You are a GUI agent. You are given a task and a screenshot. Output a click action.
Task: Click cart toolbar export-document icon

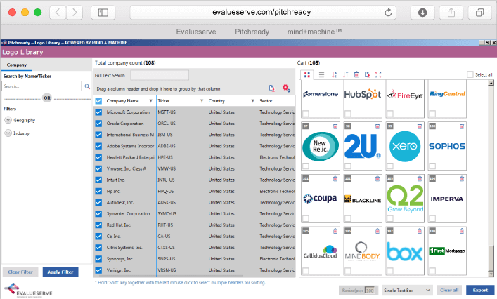[x=368, y=74]
